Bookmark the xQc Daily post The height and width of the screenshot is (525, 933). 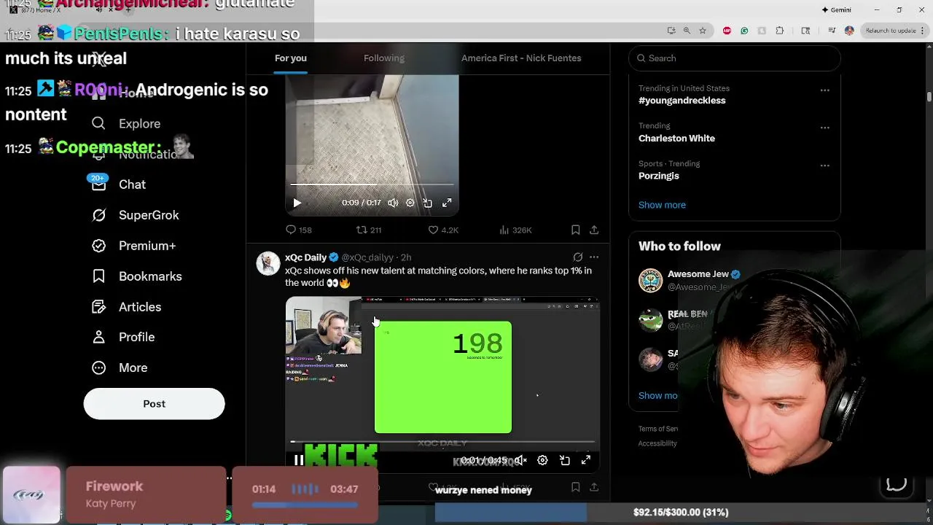575,487
